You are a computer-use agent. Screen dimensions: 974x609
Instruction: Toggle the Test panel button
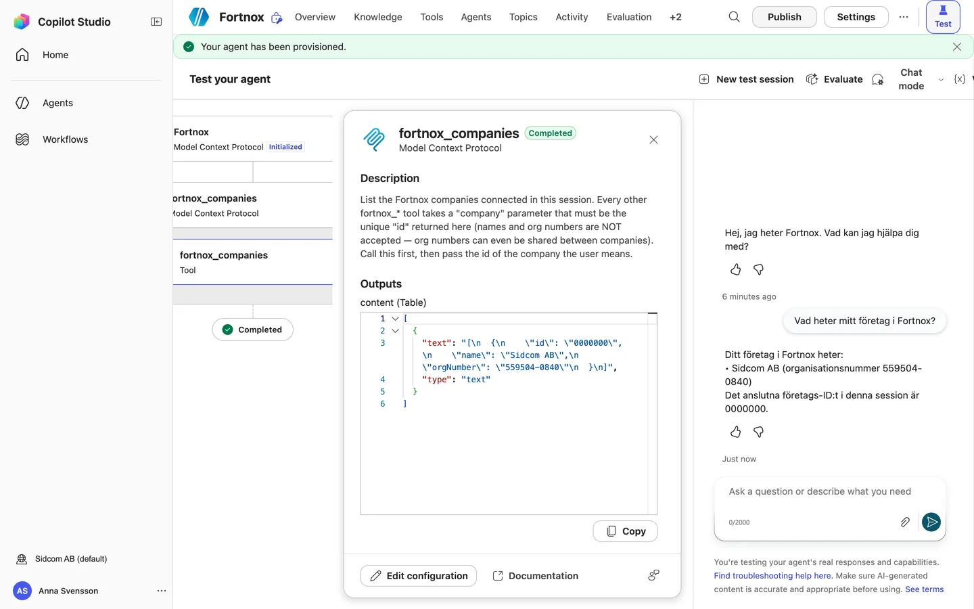click(x=943, y=17)
